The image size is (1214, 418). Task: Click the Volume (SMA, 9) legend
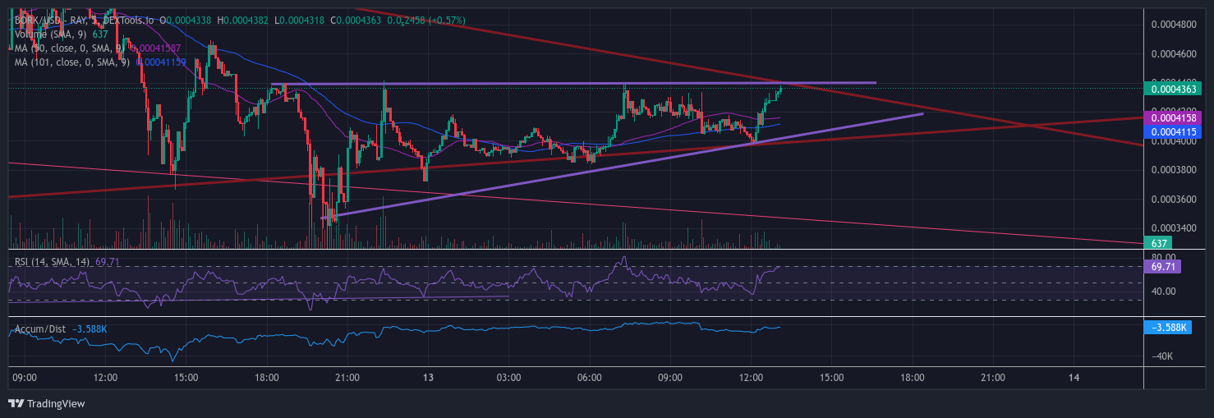(x=51, y=34)
